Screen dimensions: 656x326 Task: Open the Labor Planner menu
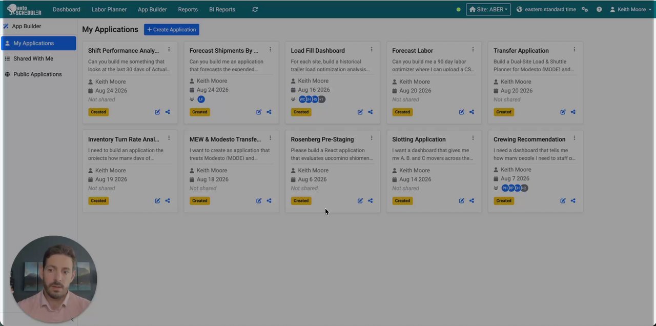pos(109,9)
